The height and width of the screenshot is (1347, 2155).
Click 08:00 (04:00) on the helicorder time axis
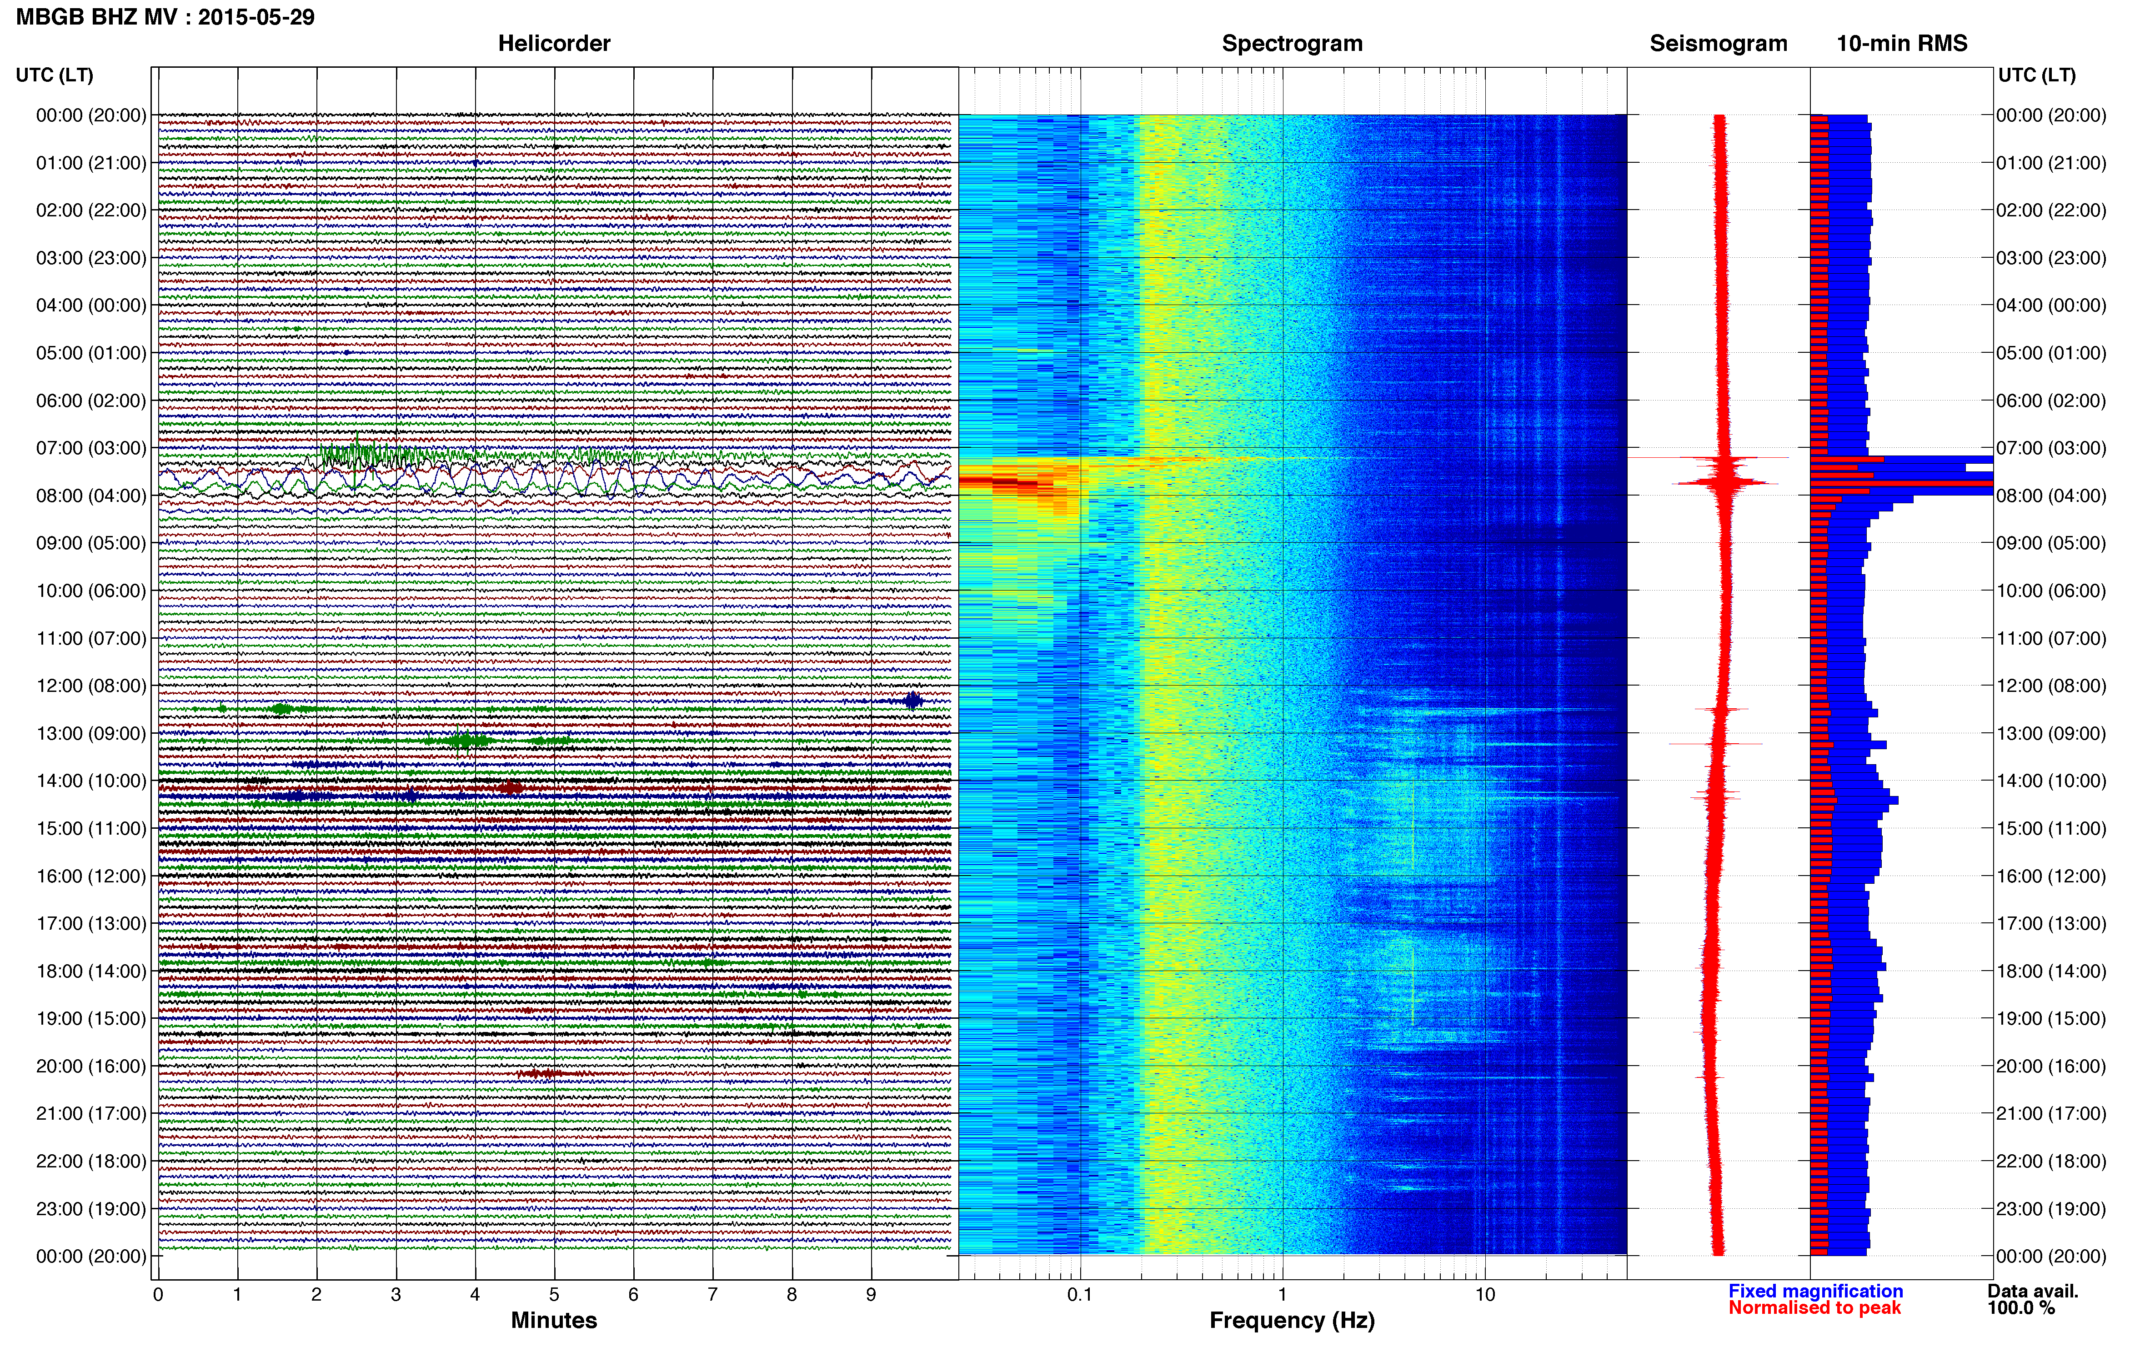click(91, 496)
